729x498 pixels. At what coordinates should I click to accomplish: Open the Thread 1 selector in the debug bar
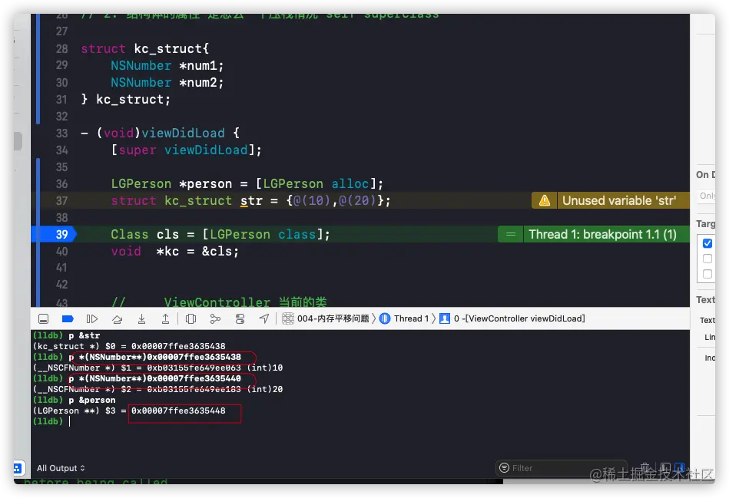[x=405, y=318]
